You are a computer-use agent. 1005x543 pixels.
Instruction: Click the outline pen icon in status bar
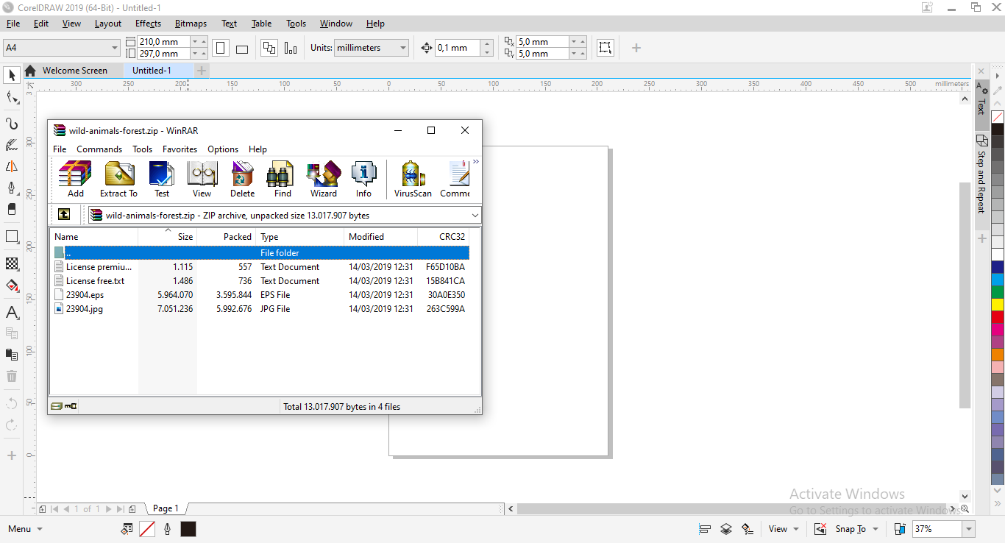(168, 529)
